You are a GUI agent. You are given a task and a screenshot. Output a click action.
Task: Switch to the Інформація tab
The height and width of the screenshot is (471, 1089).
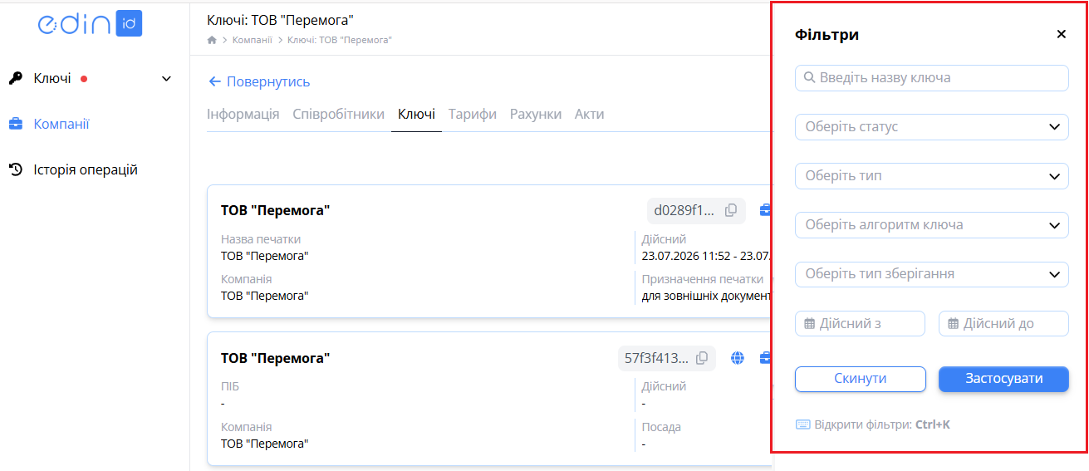[243, 115]
